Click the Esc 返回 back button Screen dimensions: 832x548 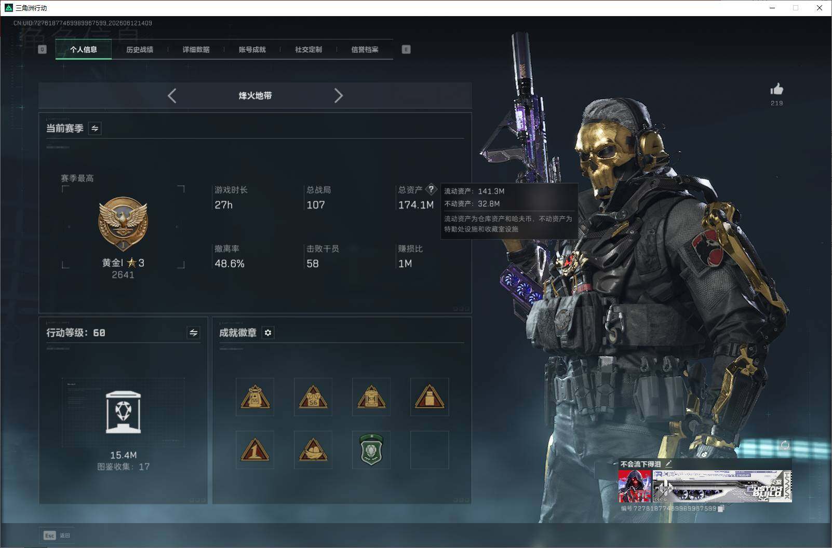click(x=57, y=535)
